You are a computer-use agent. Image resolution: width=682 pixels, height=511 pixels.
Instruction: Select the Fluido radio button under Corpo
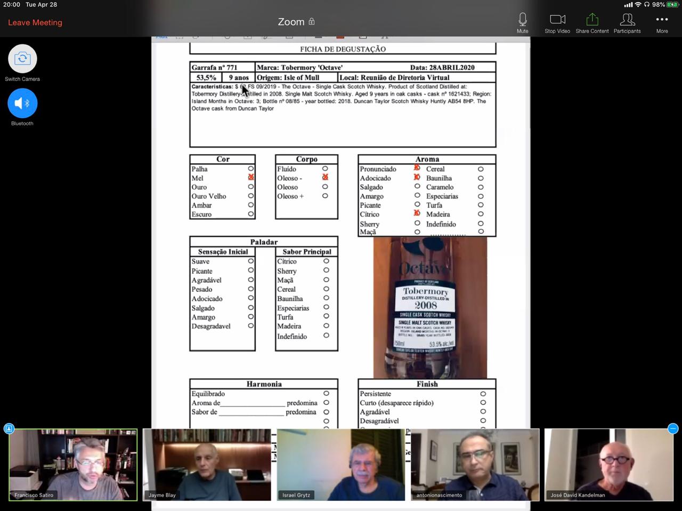(x=325, y=169)
